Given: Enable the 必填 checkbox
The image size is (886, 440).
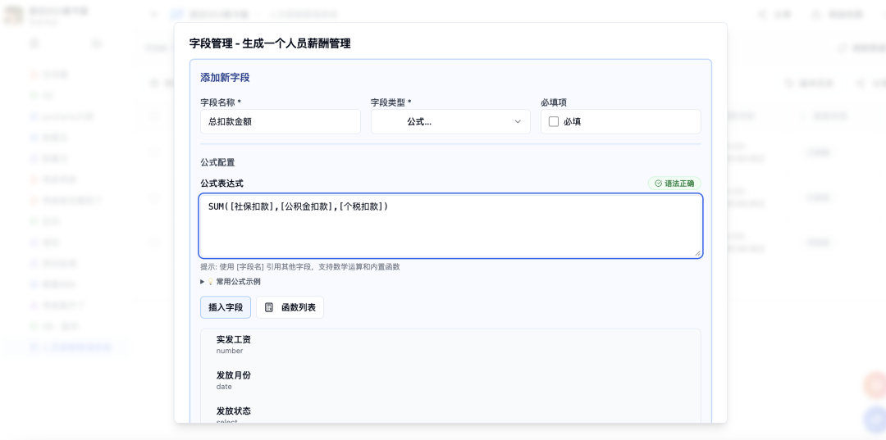Looking at the screenshot, I should (x=554, y=121).
